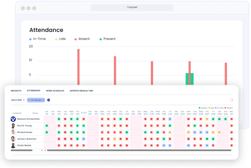Select Richard Davies' green marker on Mon 3/17

point(145,132)
